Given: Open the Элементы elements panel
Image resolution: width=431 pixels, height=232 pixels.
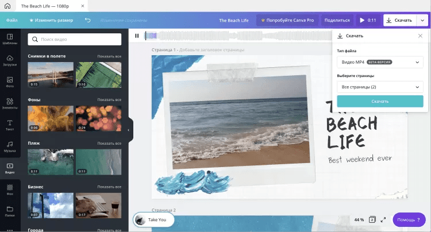Looking at the screenshot, I should coord(10,103).
